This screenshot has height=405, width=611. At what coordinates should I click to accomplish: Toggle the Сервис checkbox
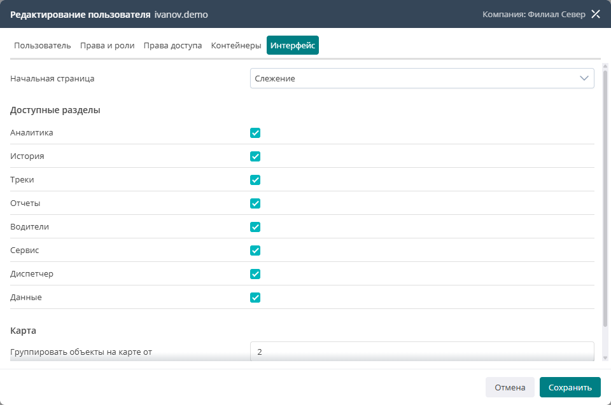[x=255, y=251]
